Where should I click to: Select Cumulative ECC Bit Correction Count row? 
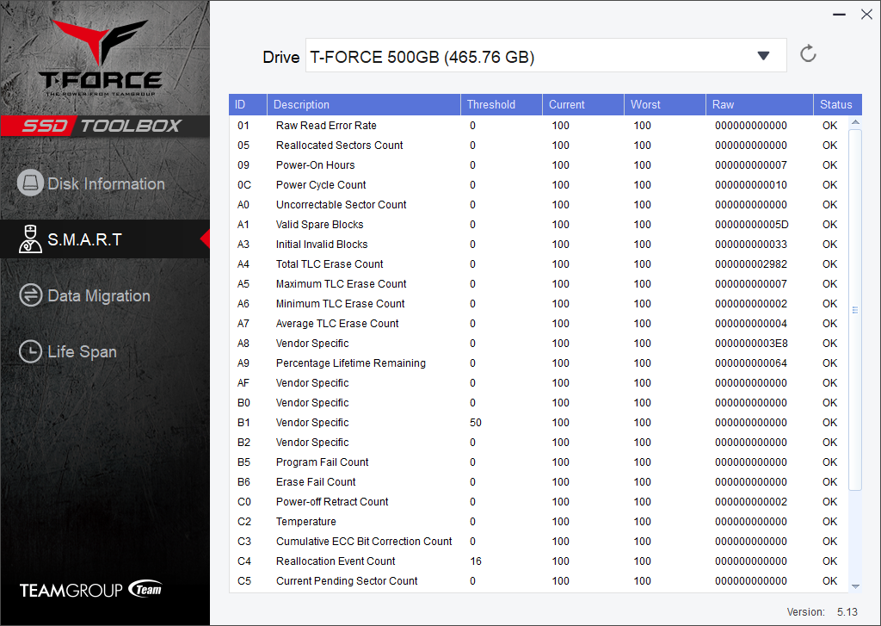tap(539, 541)
